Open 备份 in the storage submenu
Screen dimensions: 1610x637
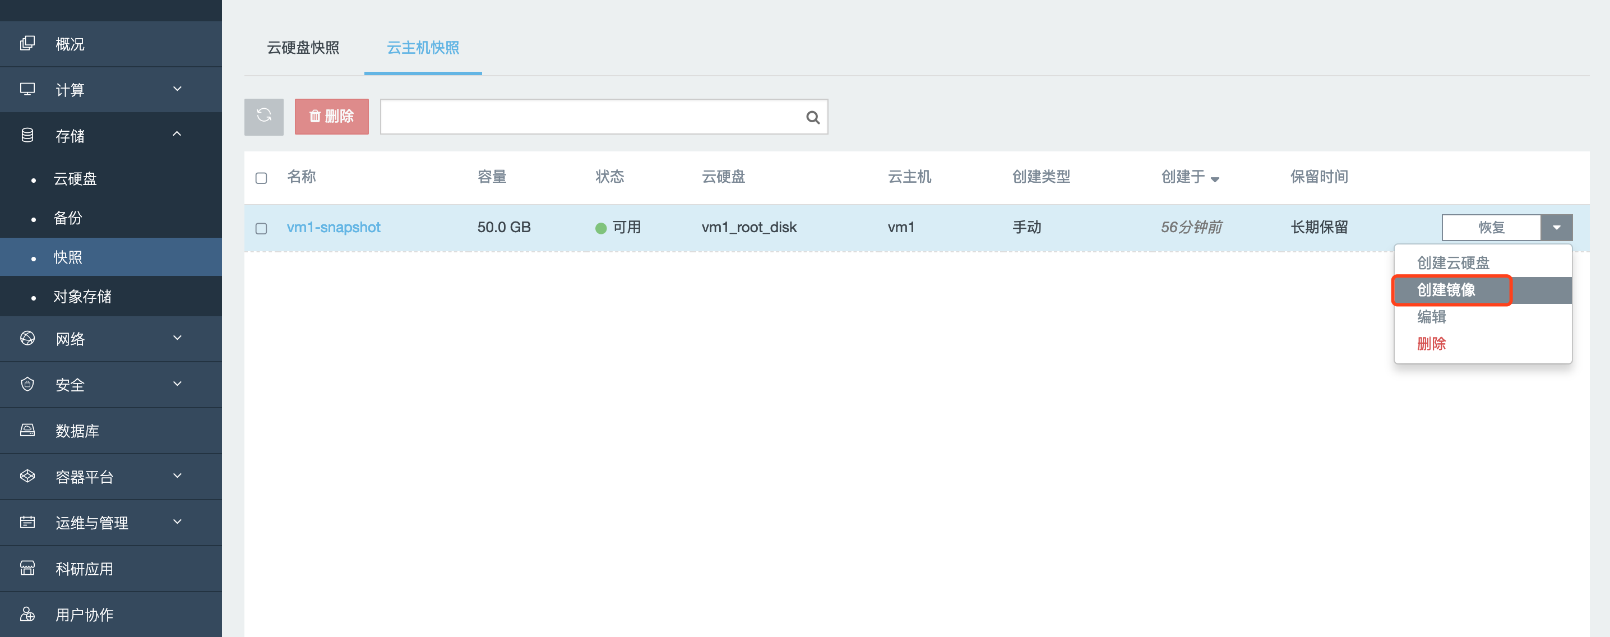(x=68, y=218)
